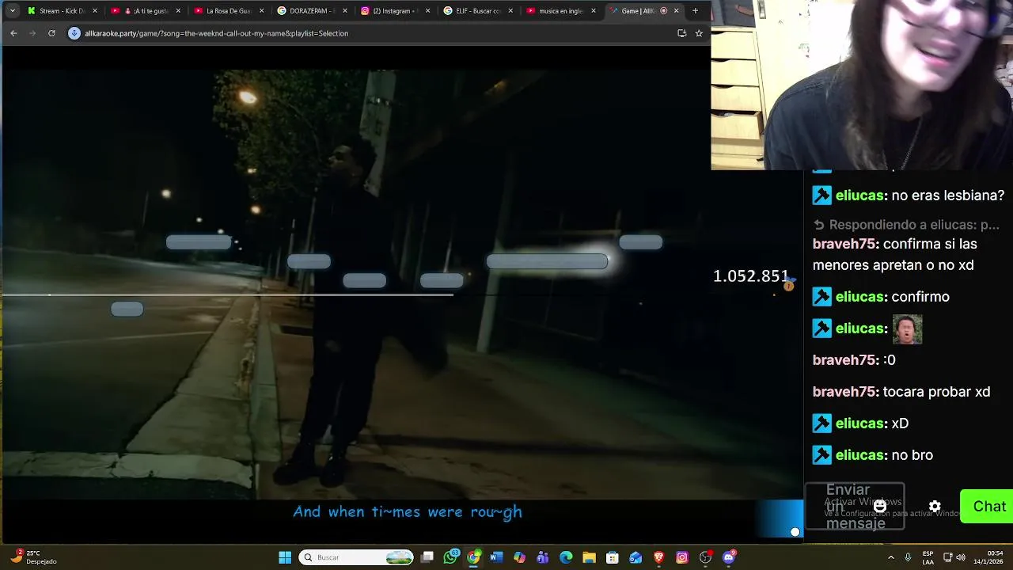The image size is (1013, 570).
Task: Bookmark this page with the star icon
Action: pyautogui.click(x=699, y=33)
